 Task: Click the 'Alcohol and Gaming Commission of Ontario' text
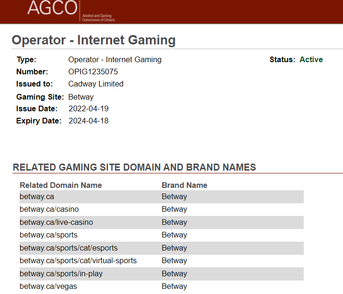click(99, 18)
